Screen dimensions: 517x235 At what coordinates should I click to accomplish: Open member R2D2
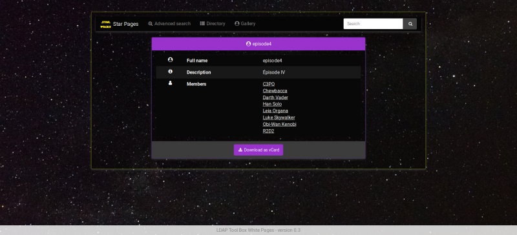click(268, 131)
